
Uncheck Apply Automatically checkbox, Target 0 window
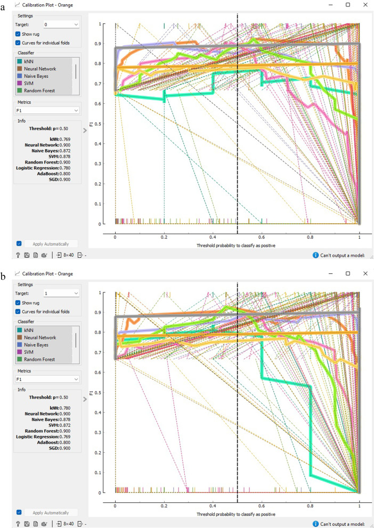click(19, 243)
